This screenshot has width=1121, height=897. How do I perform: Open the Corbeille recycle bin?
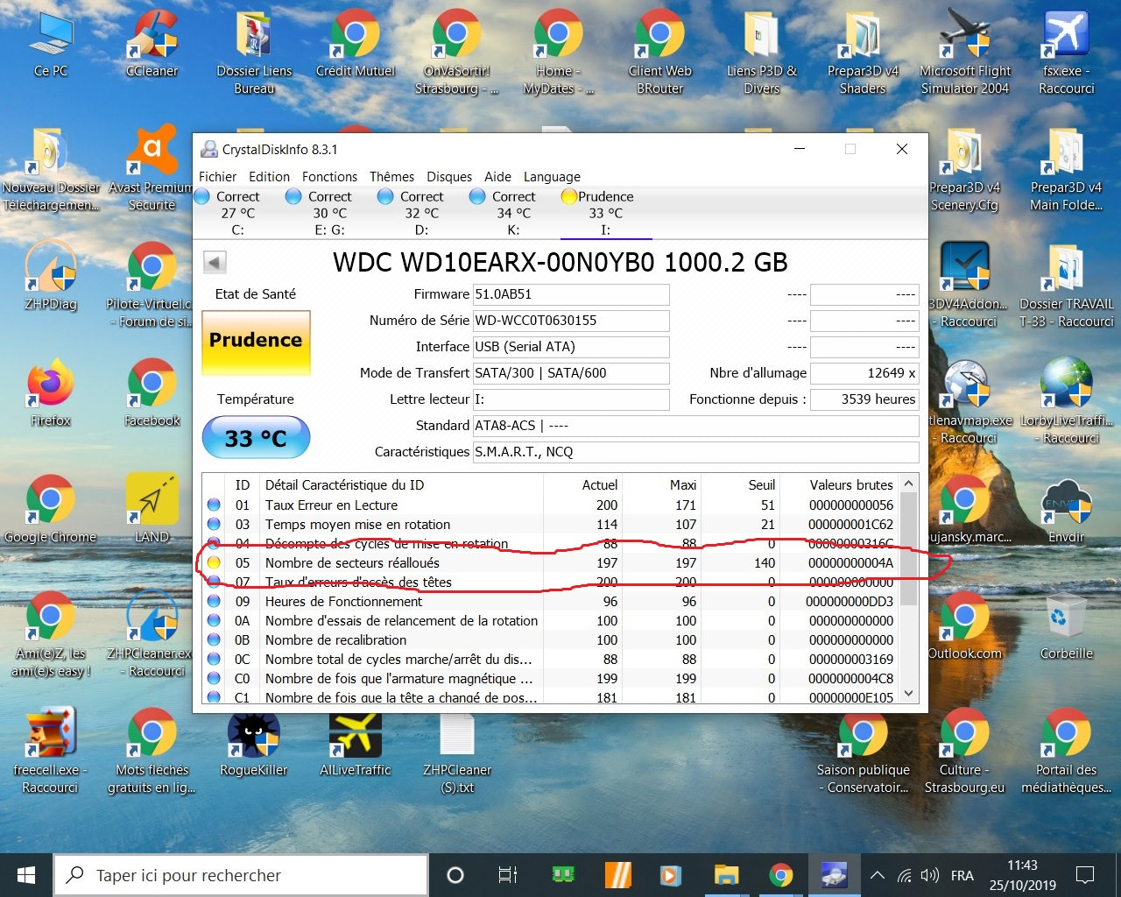click(1067, 625)
